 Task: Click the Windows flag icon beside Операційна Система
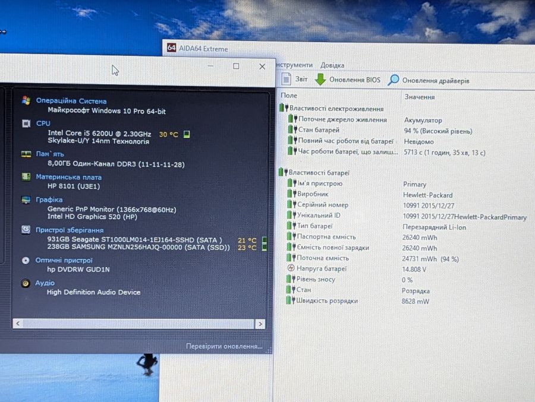26,100
